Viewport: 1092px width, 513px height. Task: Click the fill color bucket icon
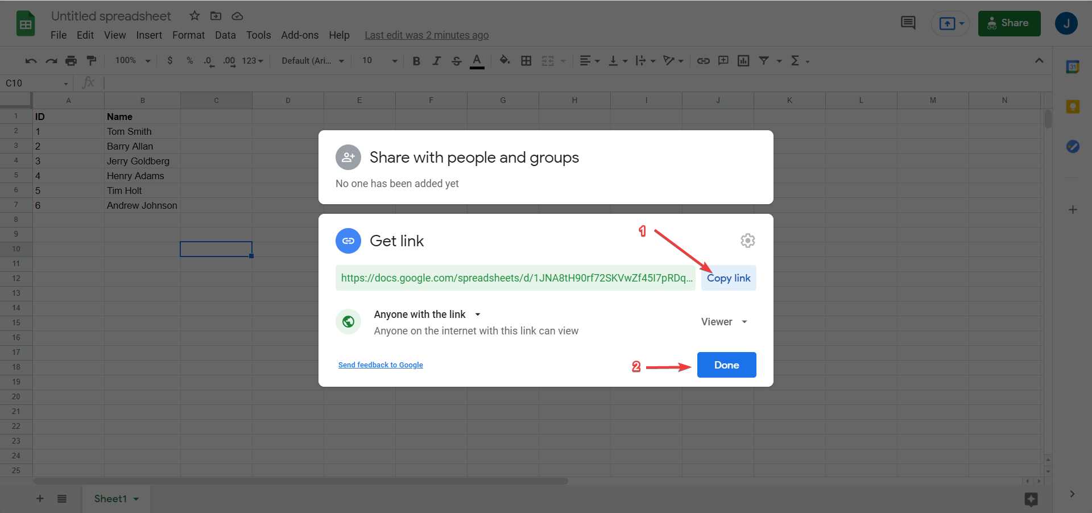504,61
